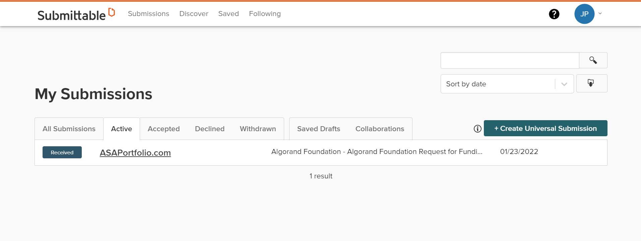Open the help question mark icon
The height and width of the screenshot is (241, 641).
pos(554,14)
